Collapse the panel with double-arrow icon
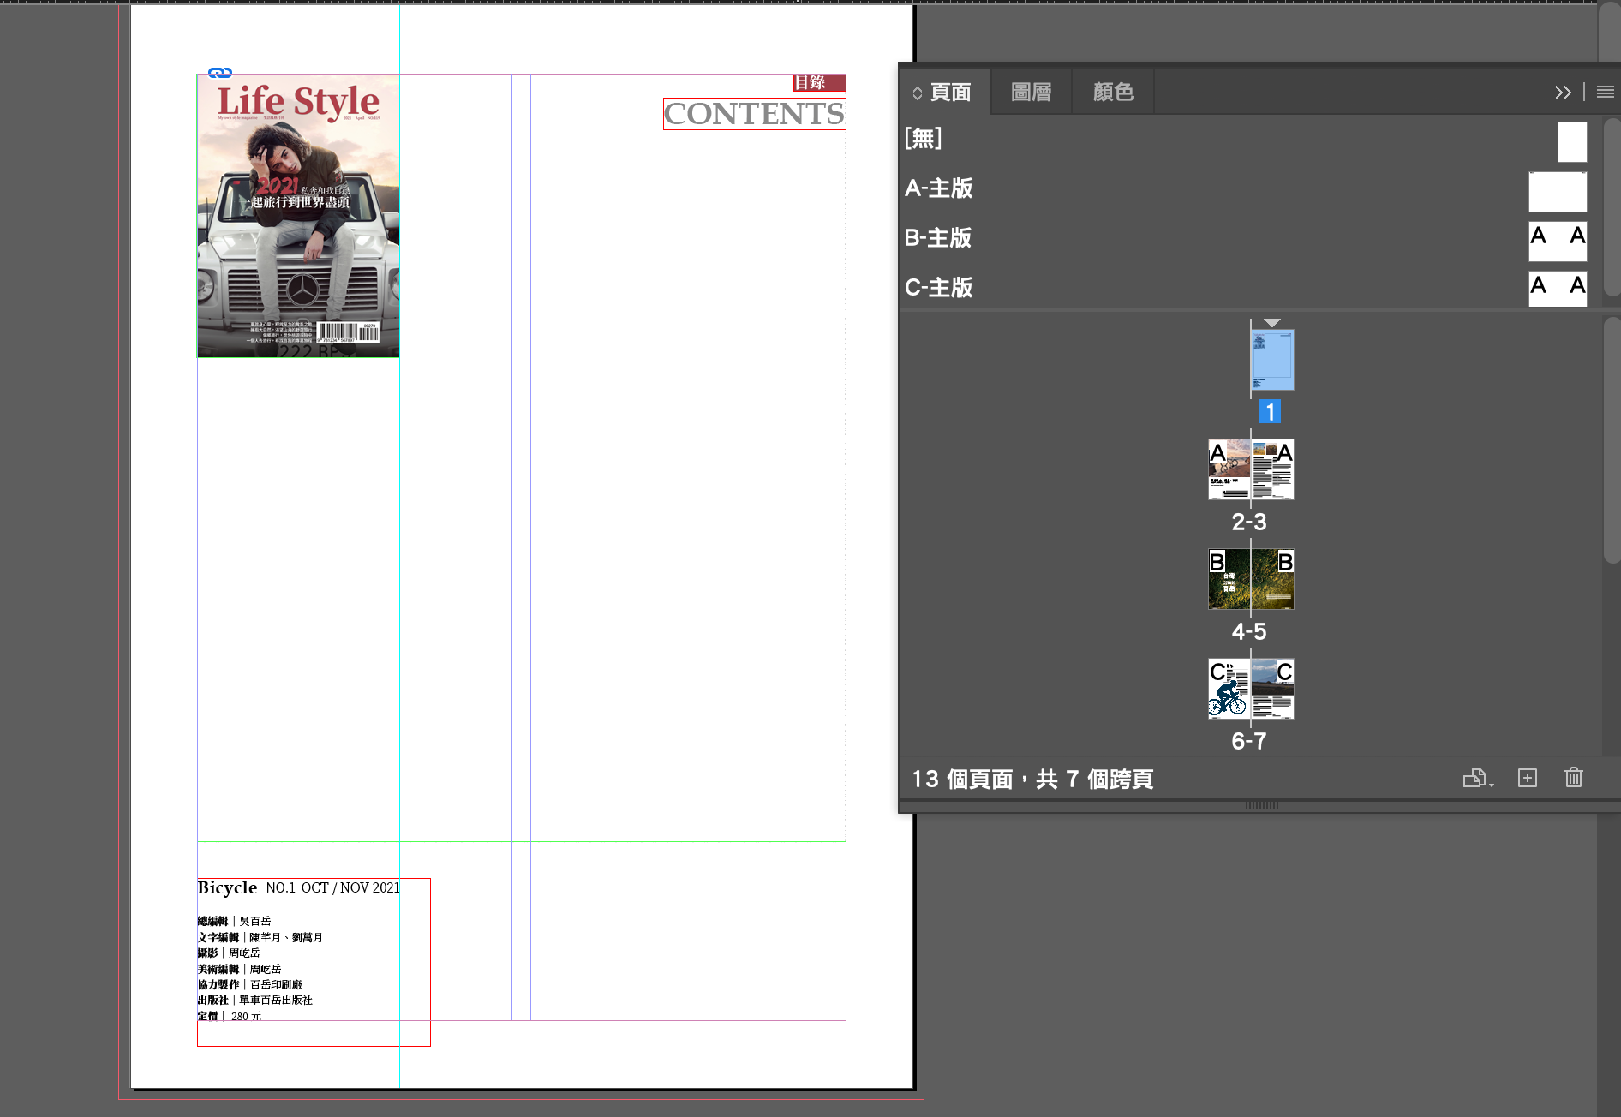The height and width of the screenshot is (1117, 1621). [x=1563, y=93]
